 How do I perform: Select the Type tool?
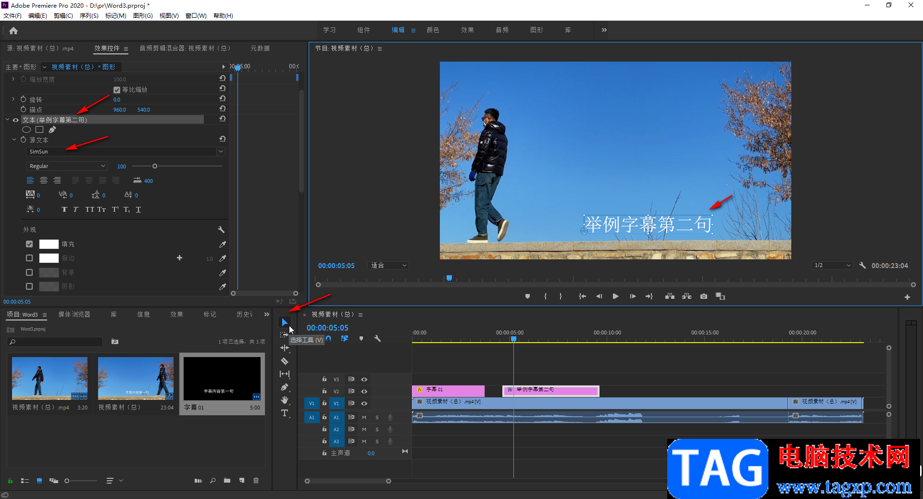click(x=285, y=413)
